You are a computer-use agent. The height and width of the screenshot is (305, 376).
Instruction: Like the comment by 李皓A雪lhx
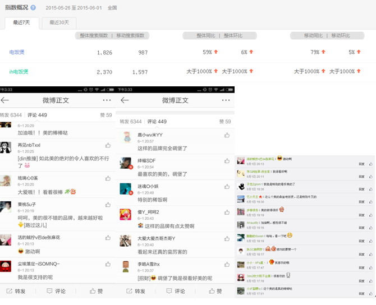[x=227, y=264]
